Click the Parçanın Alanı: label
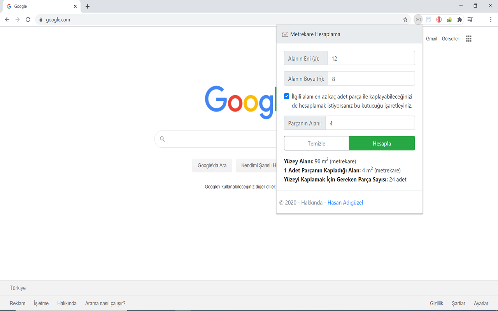 [x=305, y=123]
